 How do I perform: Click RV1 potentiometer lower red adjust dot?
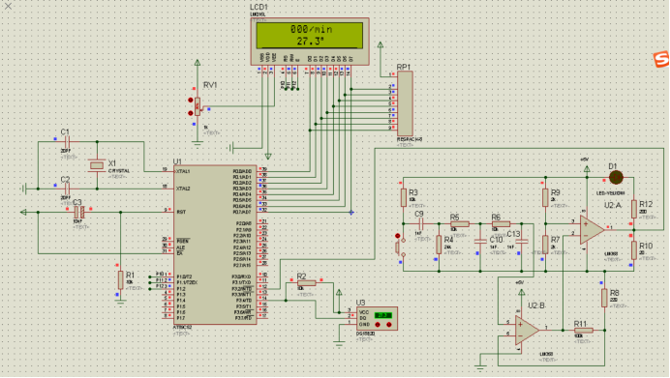click(x=190, y=113)
